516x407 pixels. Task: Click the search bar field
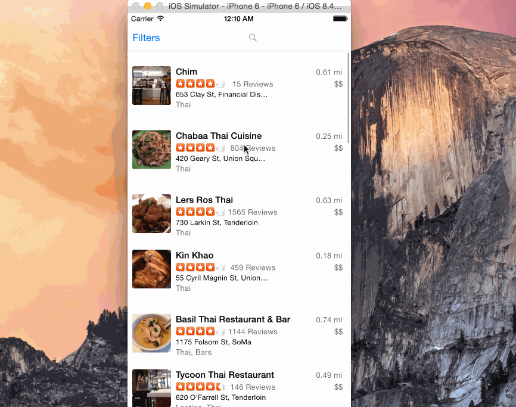pyautogui.click(x=253, y=38)
